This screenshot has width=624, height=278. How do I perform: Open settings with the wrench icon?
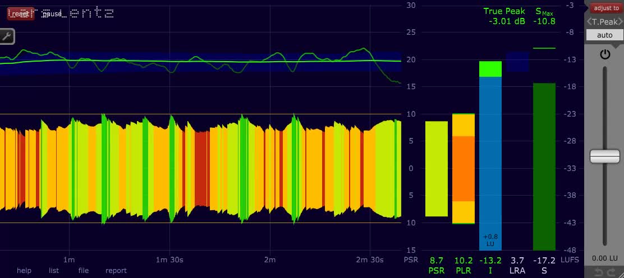(7, 36)
